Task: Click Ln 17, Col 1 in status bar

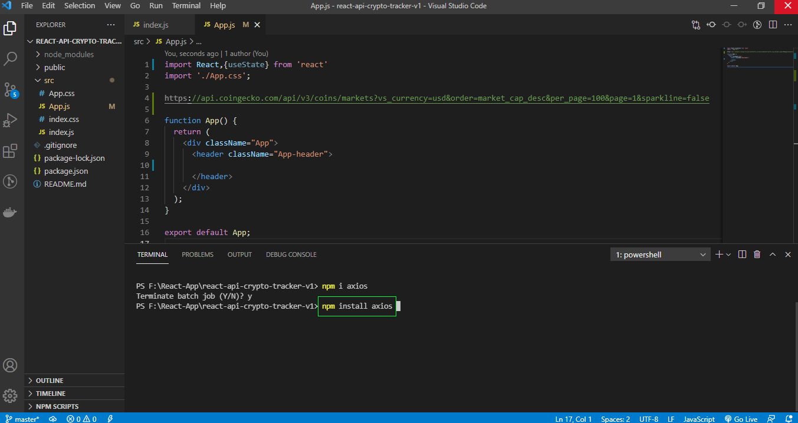Action: pos(573,419)
